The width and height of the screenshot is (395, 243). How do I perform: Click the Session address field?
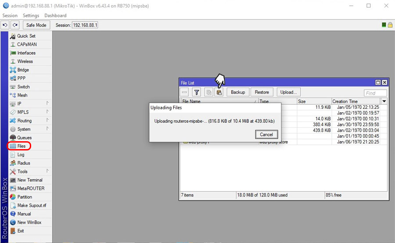85,25
